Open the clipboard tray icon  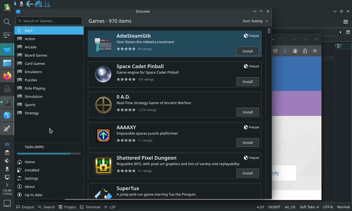(7, 152)
